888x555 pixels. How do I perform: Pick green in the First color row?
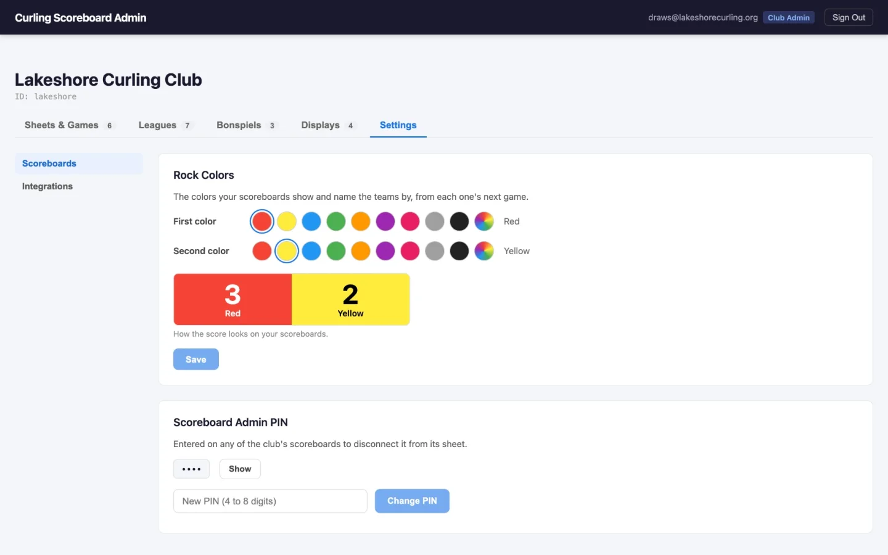click(336, 221)
